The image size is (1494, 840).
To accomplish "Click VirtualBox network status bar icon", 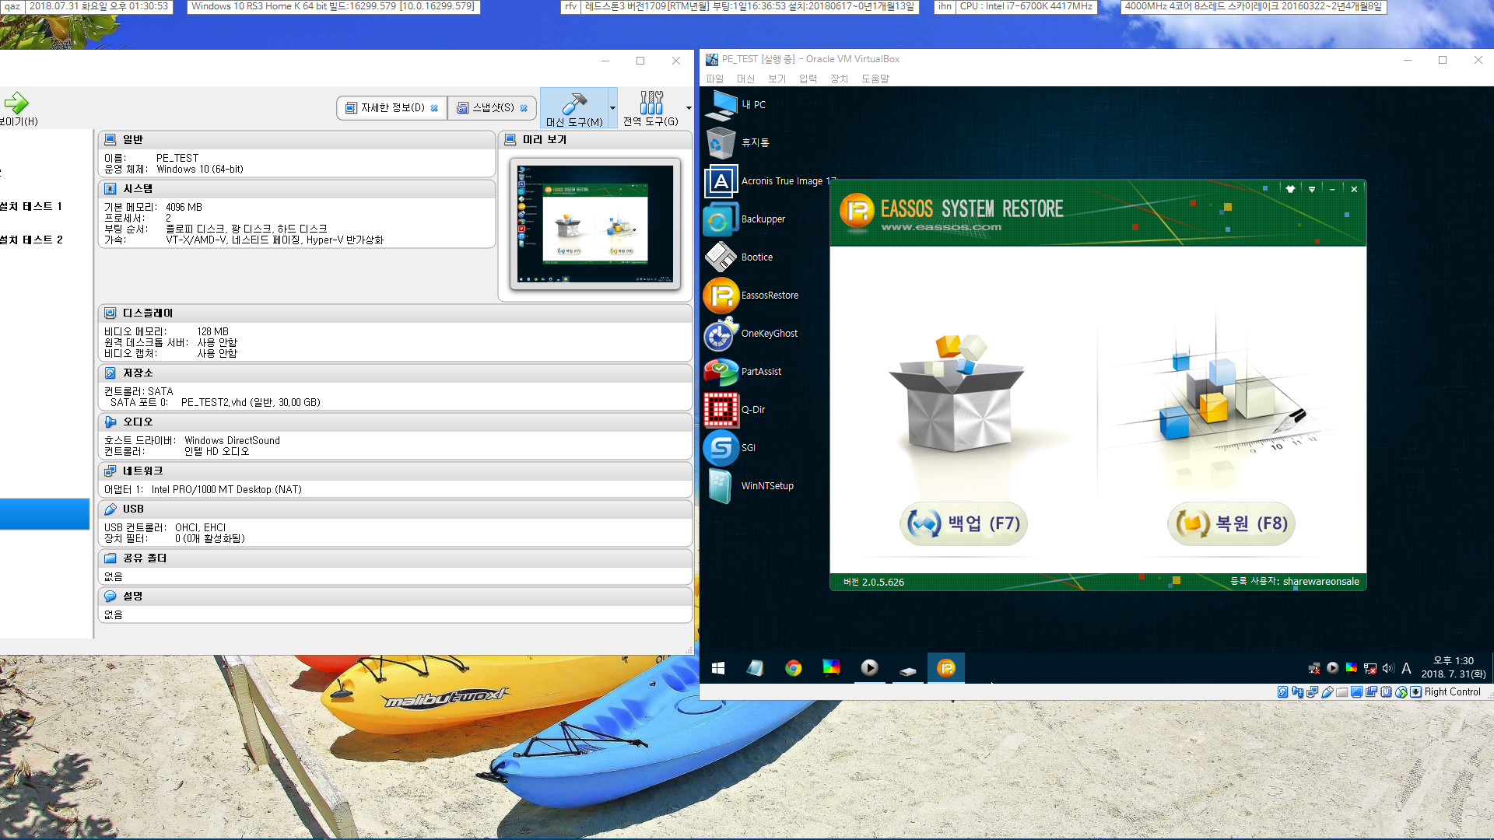I will click(1312, 692).
